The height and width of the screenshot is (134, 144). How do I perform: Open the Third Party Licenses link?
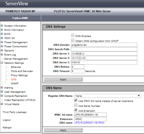[14, 112]
